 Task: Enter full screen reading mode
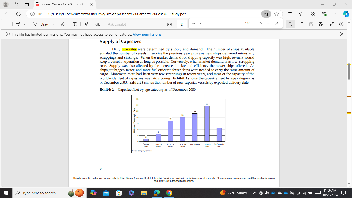(332, 24)
